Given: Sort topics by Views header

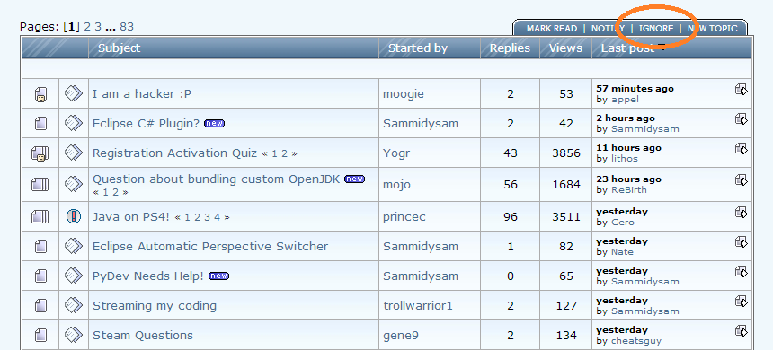Looking at the screenshot, I should click(565, 48).
